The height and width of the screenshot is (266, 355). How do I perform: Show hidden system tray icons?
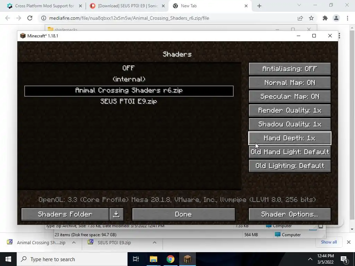[x=310, y=259]
